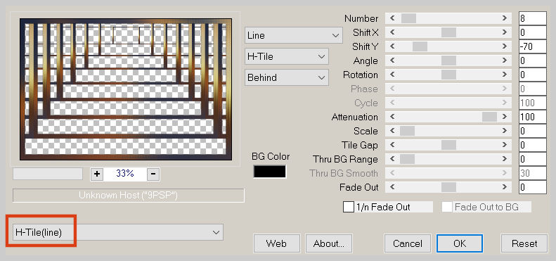The image size is (556, 261).
Task: Open the Line shape dropdown
Action: point(294,35)
